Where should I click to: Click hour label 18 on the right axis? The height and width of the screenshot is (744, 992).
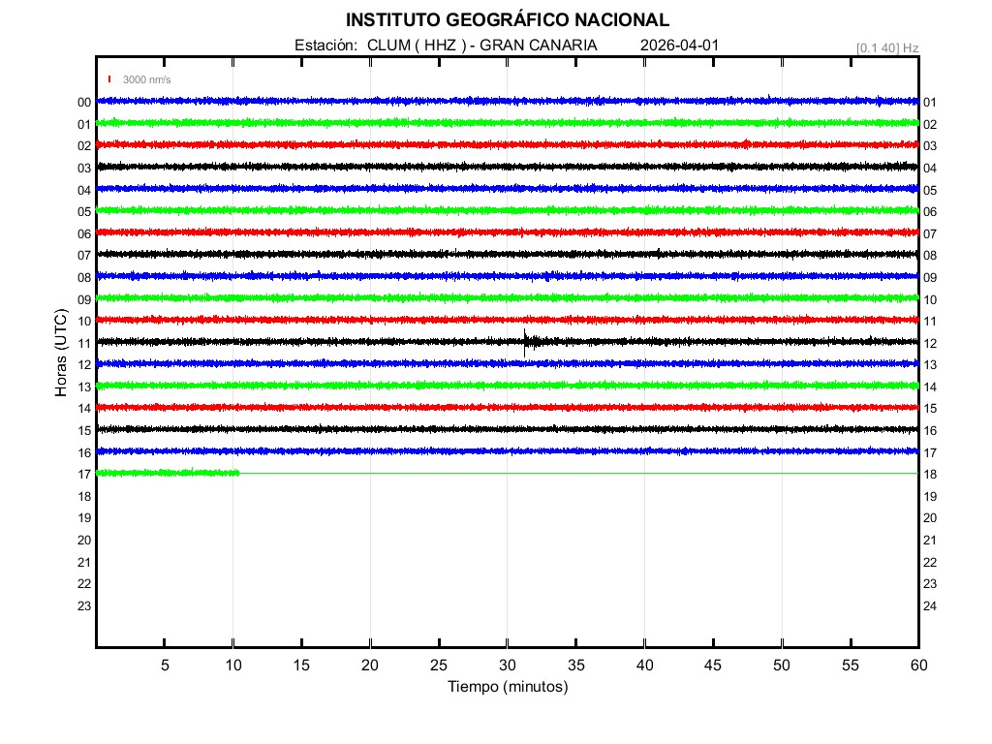coord(930,475)
